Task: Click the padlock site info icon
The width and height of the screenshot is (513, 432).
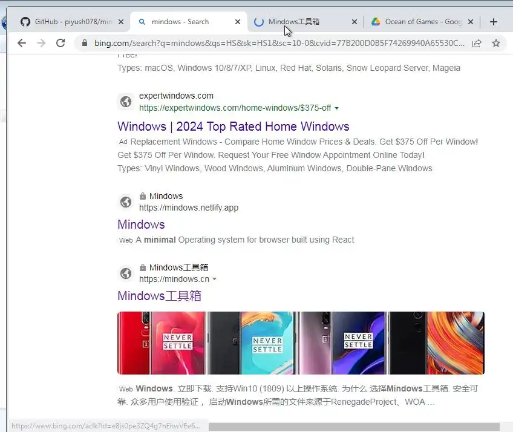Action: (x=85, y=43)
